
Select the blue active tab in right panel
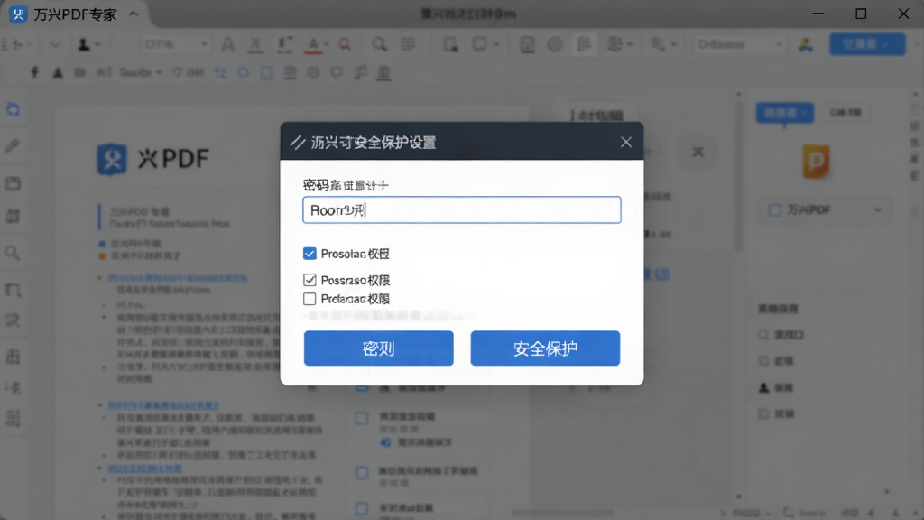tap(785, 113)
